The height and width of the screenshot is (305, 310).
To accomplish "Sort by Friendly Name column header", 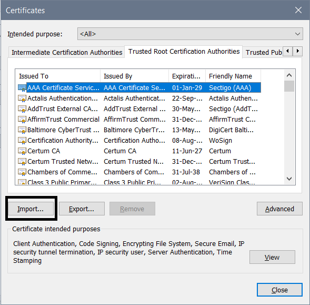I will pyautogui.click(x=233, y=76).
